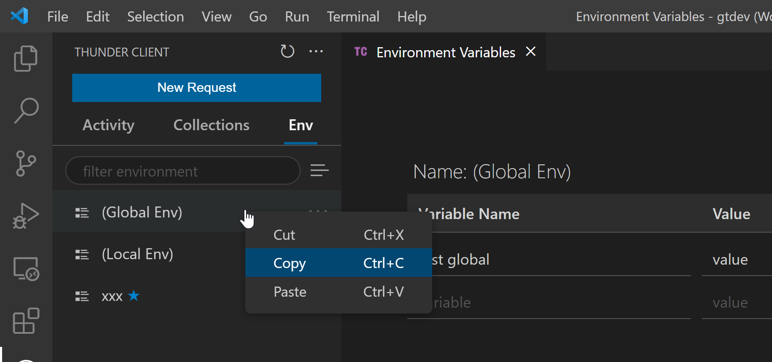This screenshot has height=362, width=772.
Task: Click list icon beside xxx environment
Action: click(82, 296)
